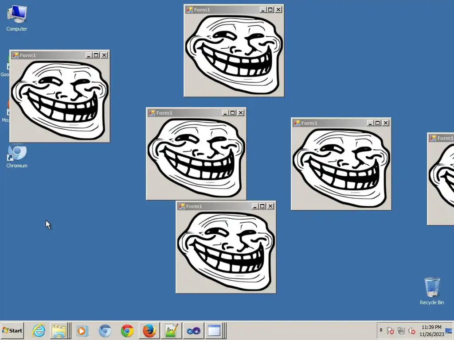Open Action Center flag icon in tray
The image size is (454, 340).
coord(390,330)
